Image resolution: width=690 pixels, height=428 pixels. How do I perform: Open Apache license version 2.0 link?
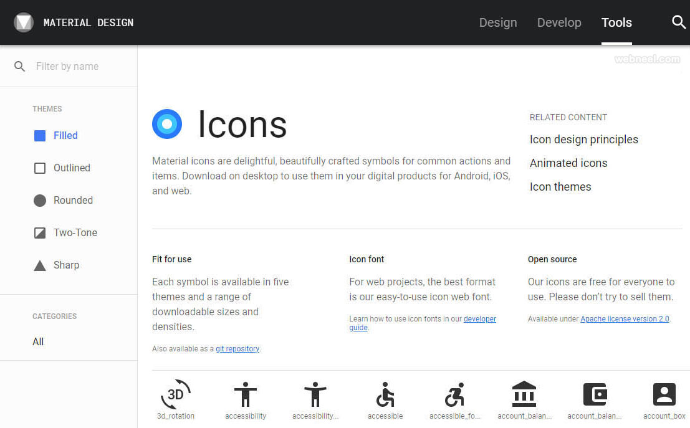(625, 319)
